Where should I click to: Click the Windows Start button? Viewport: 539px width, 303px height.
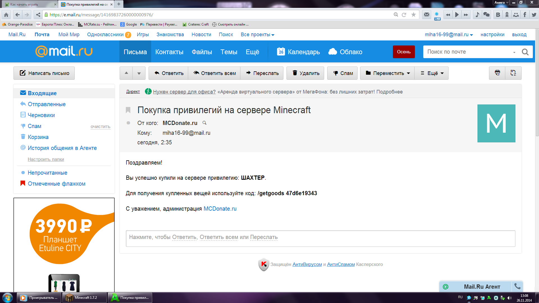(x=8, y=298)
